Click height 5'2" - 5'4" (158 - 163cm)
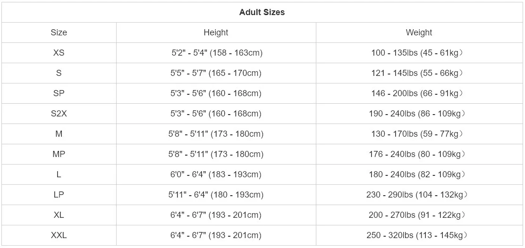The image size is (525, 248). pyautogui.click(x=216, y=53)
